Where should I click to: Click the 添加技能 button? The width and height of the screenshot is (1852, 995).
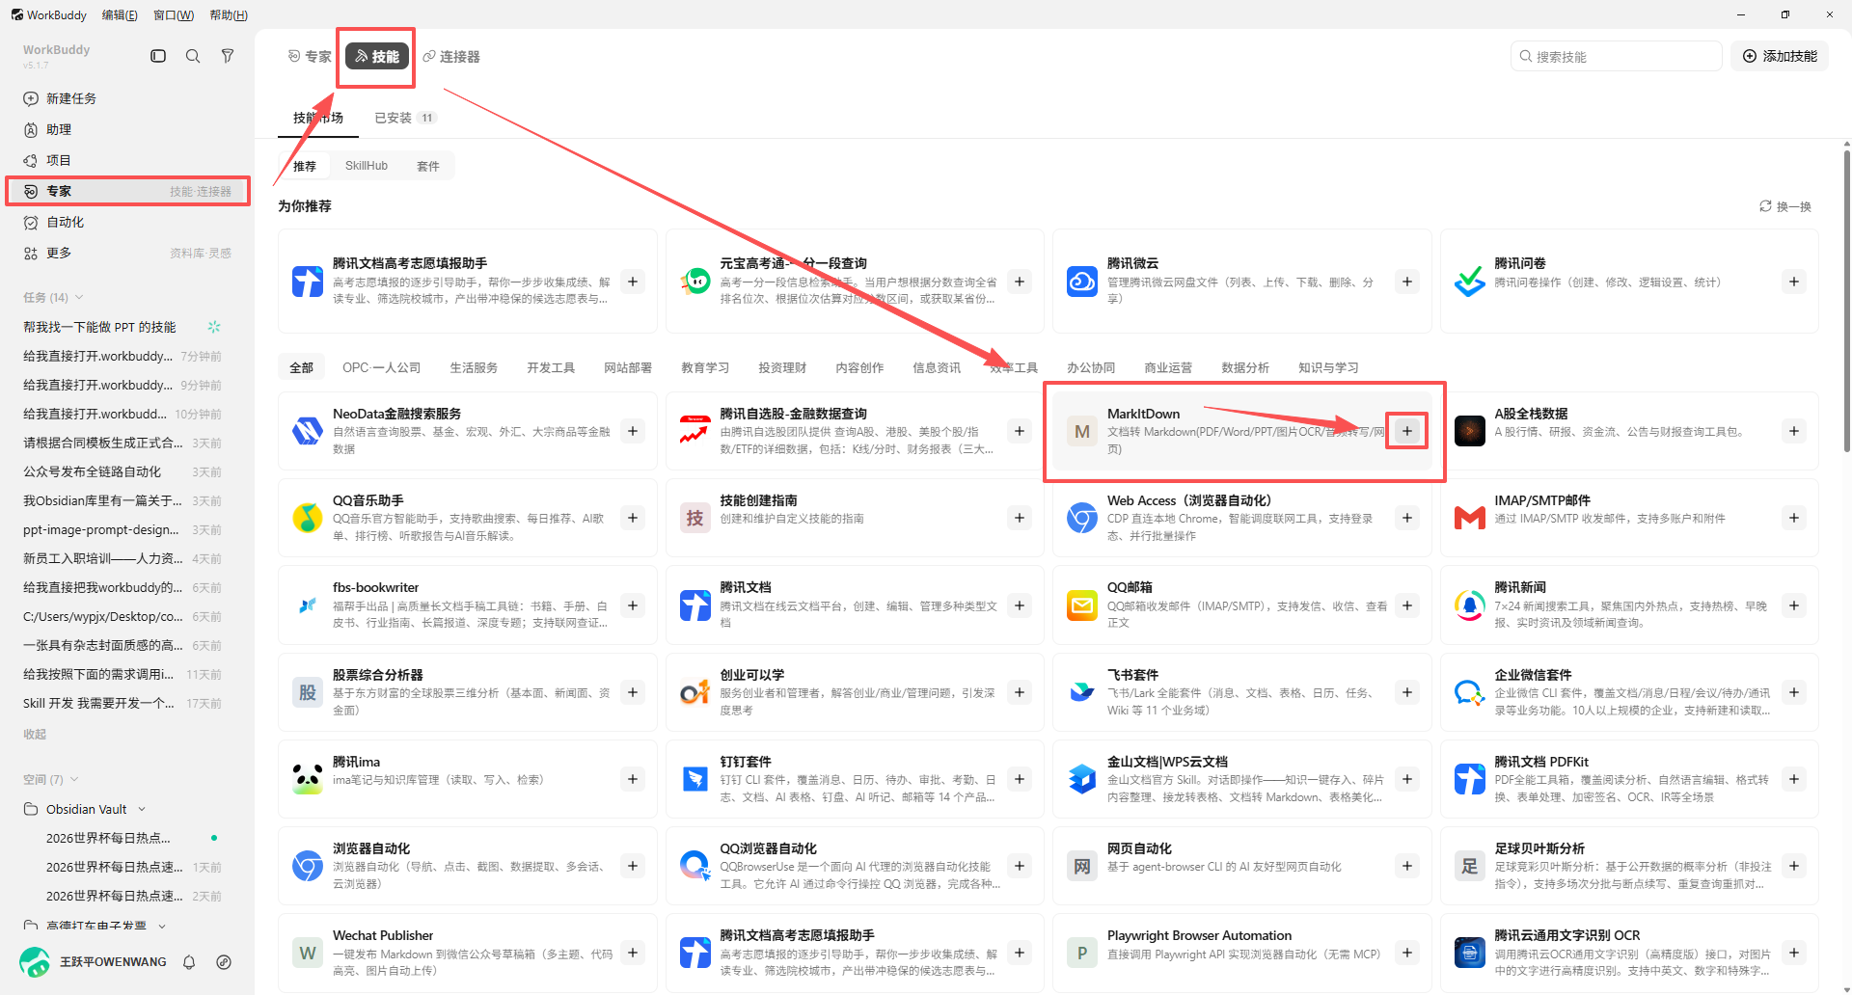coord(1780,56)
